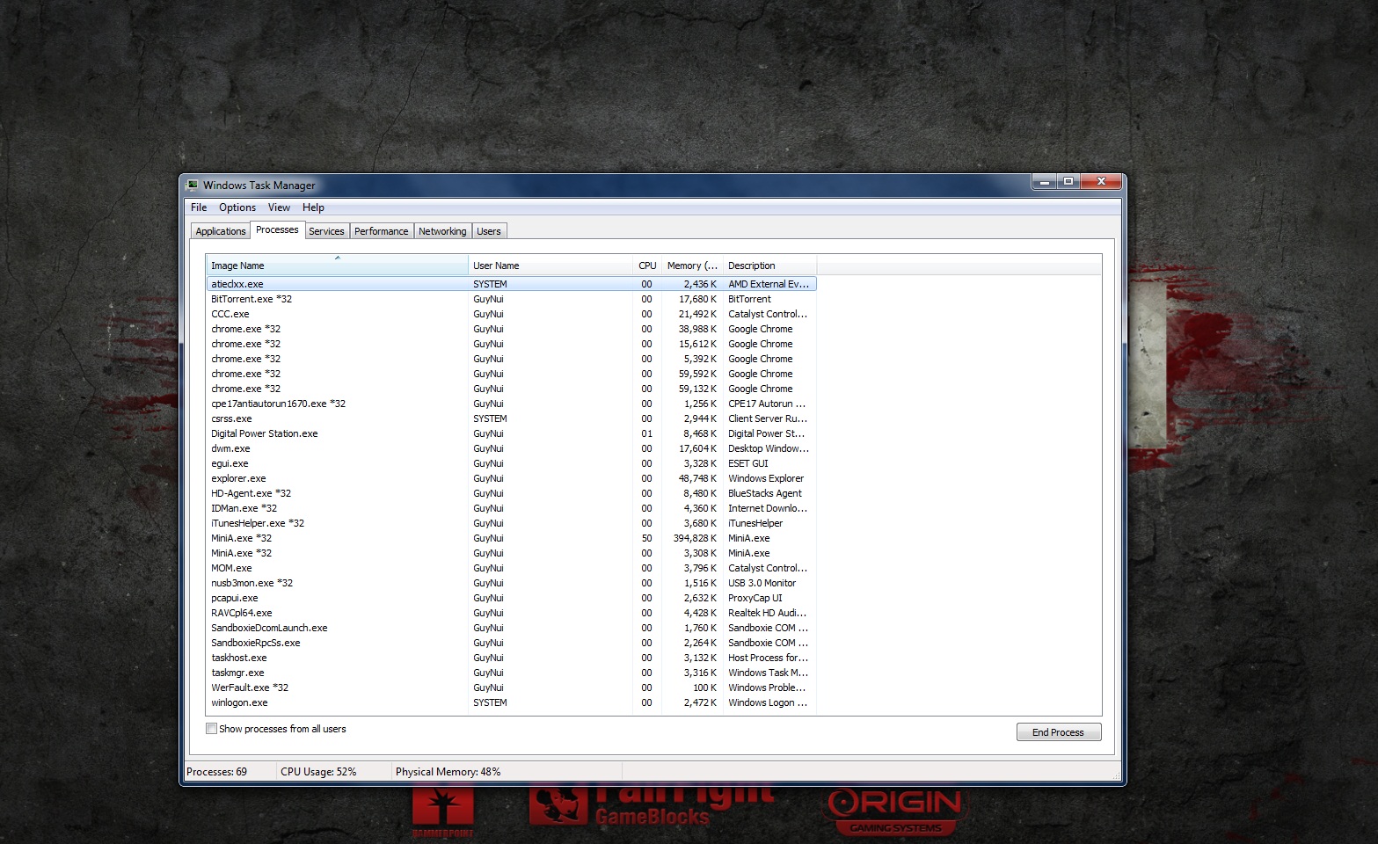Select the nusb3mon.exe *32 process
The width and height of the screenshot is (1378, 844).
[512, 583]
